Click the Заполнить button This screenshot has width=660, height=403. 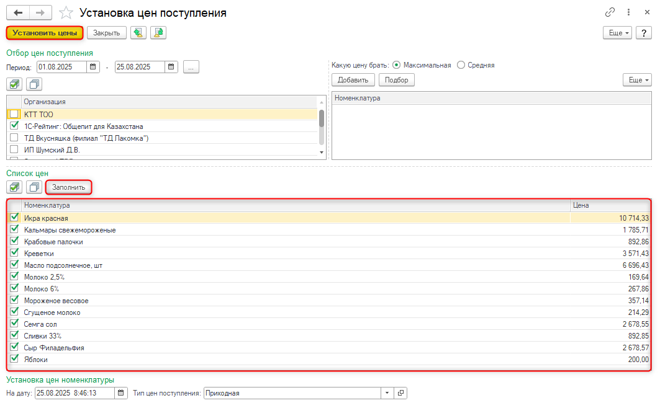(x=69, y=187)
